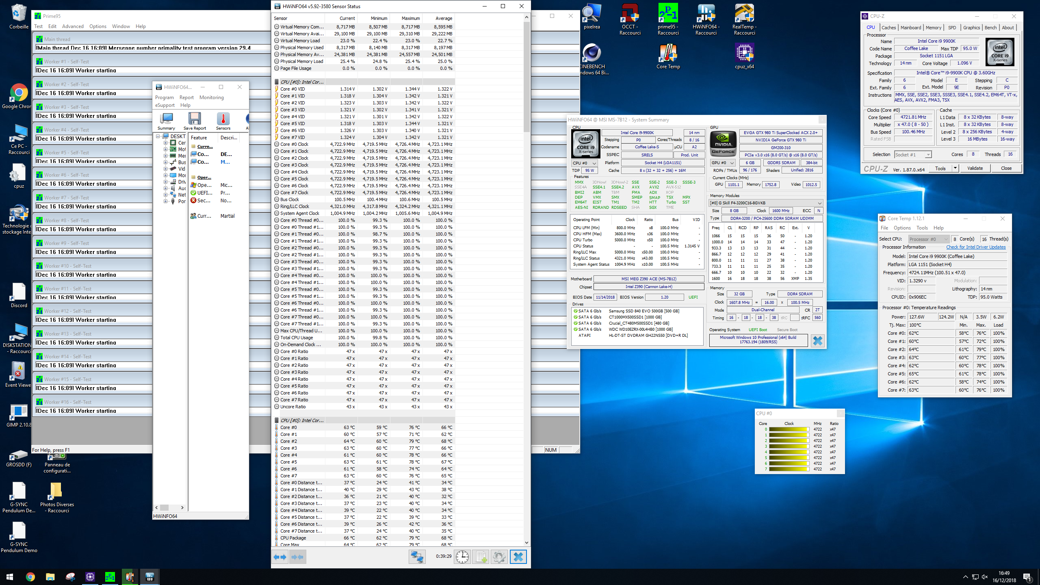Open the CPU #0 dropdown in System Summary
The width and height of the screenshot is (1040, 585).
584,163
